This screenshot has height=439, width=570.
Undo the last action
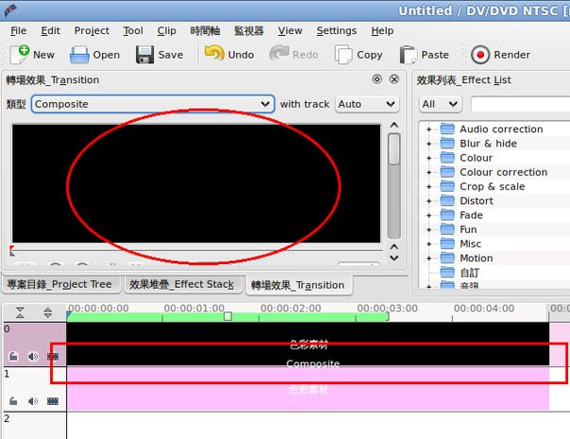pyautogui.click(x=229, y=55)
